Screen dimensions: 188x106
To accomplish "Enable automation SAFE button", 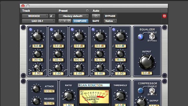I will tap(96, 21).
